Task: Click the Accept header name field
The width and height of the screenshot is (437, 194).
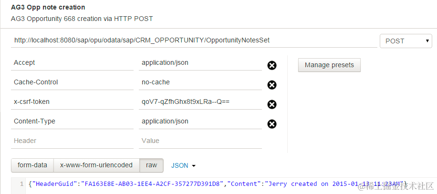Action: coord(72,63)
